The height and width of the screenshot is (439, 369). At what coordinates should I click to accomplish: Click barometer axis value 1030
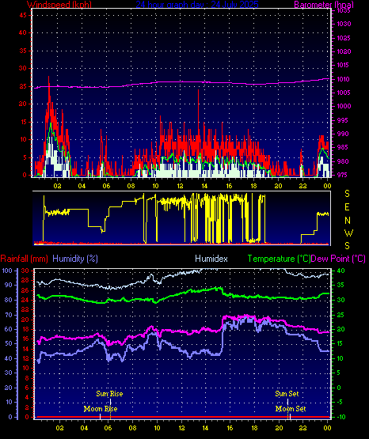tap(344, 24)
